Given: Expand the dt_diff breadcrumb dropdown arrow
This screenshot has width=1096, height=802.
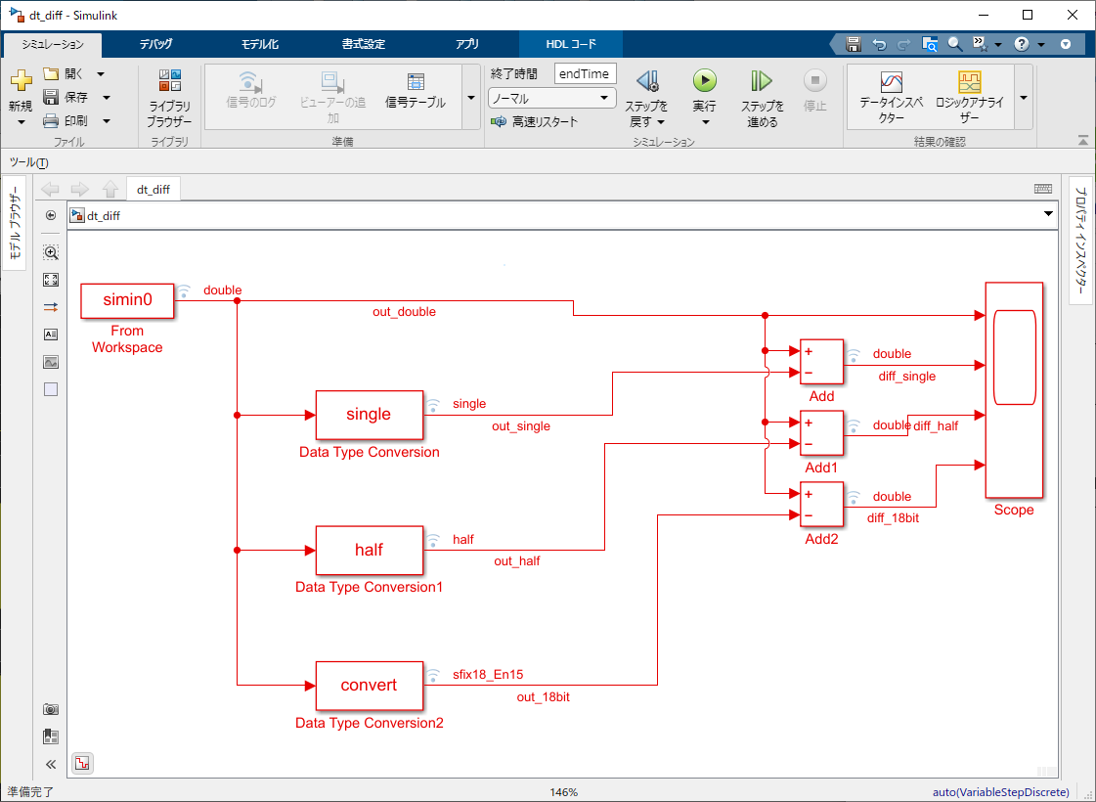Looking at the screenshot, I should point(1048,214).
